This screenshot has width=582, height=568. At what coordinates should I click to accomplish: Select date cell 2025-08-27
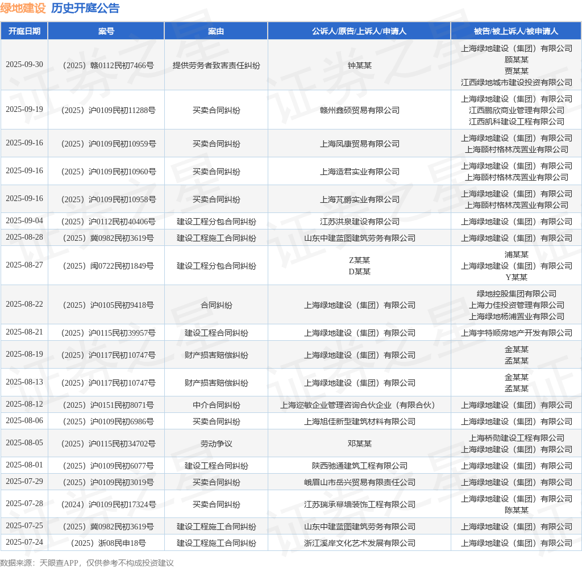tap(24, 265)
